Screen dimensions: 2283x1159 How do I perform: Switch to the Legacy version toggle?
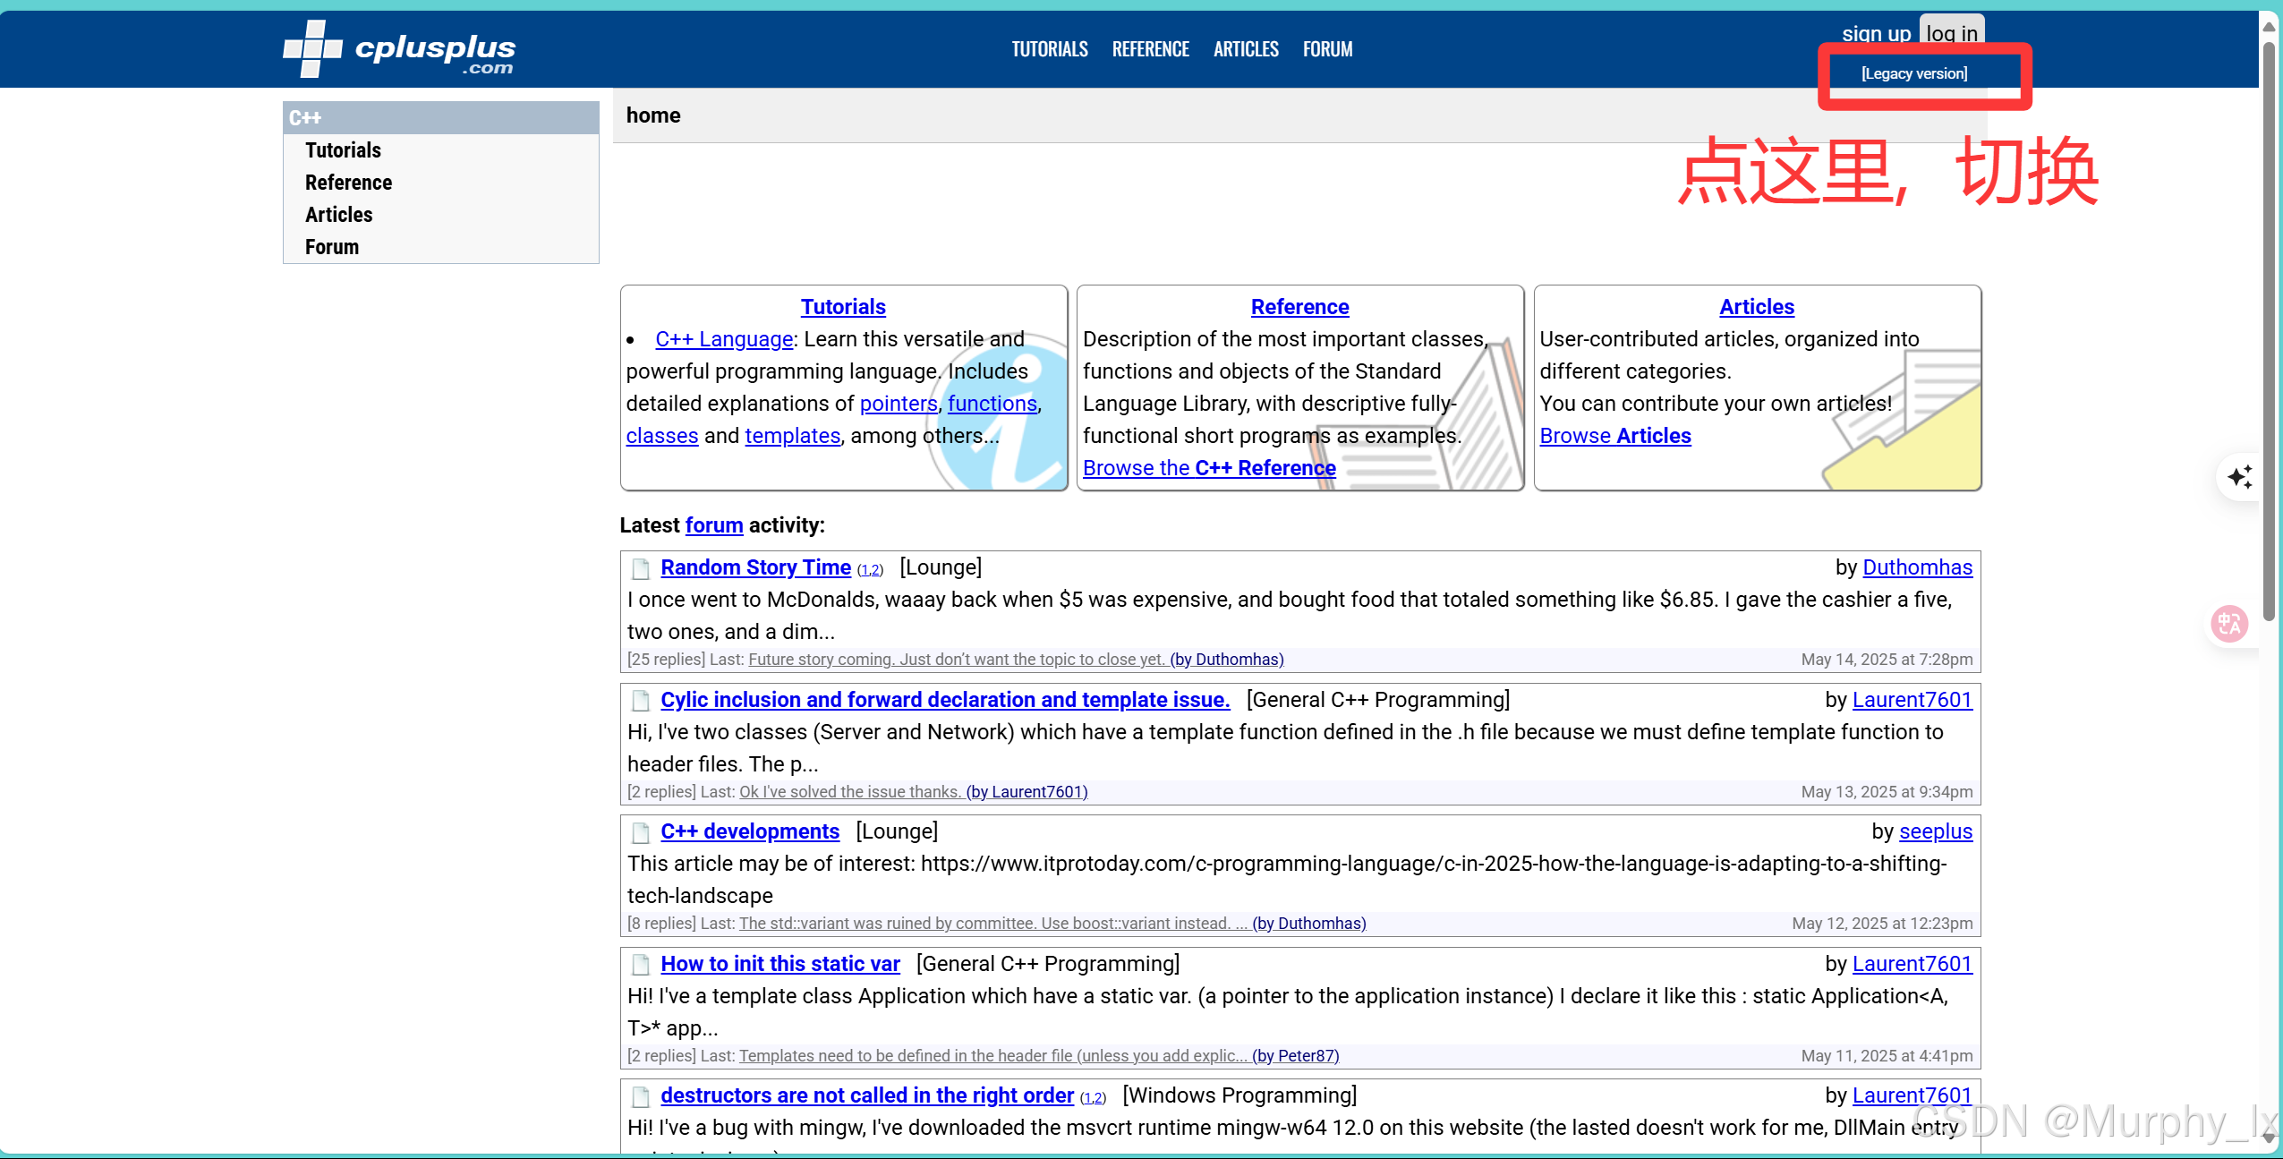1914,73
